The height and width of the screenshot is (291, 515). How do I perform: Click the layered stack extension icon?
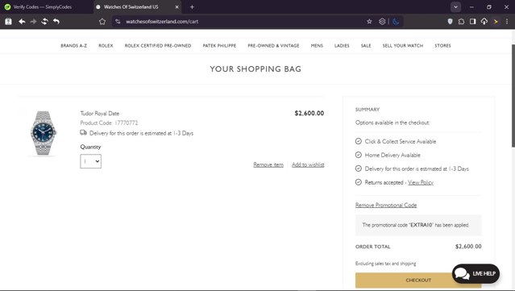pos(382,21)
